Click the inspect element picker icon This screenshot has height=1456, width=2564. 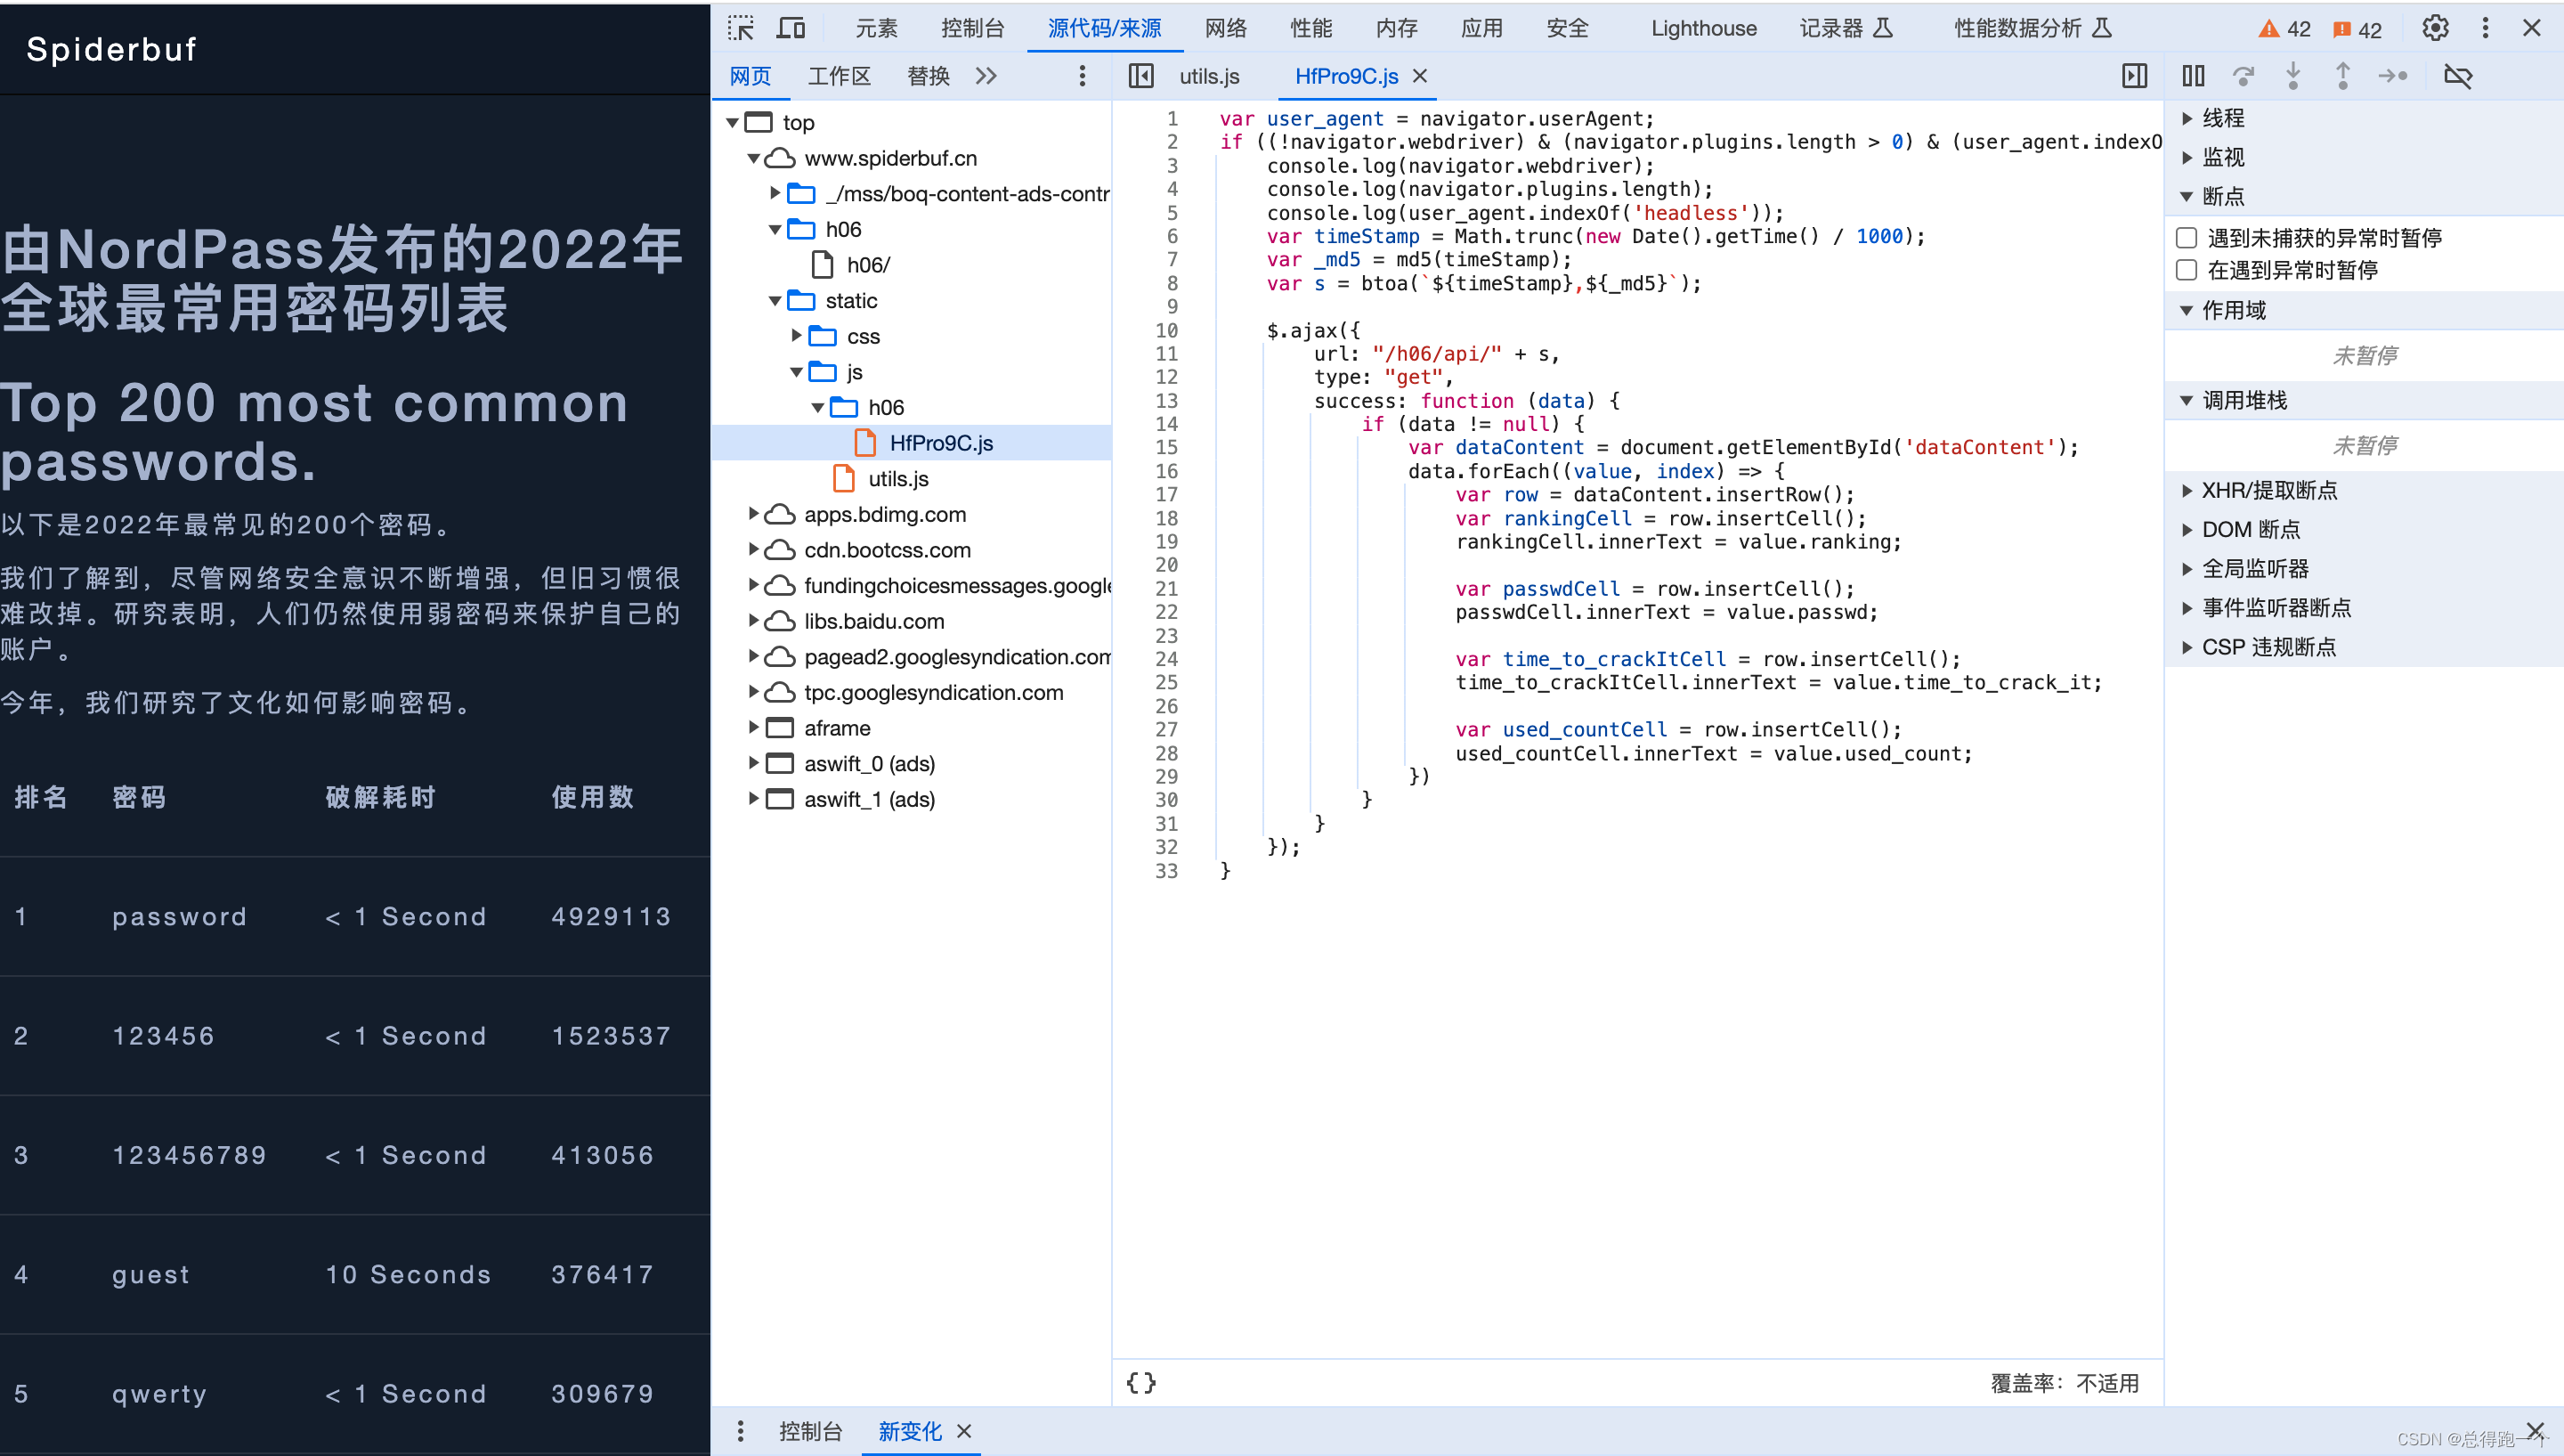pos(741,28)
